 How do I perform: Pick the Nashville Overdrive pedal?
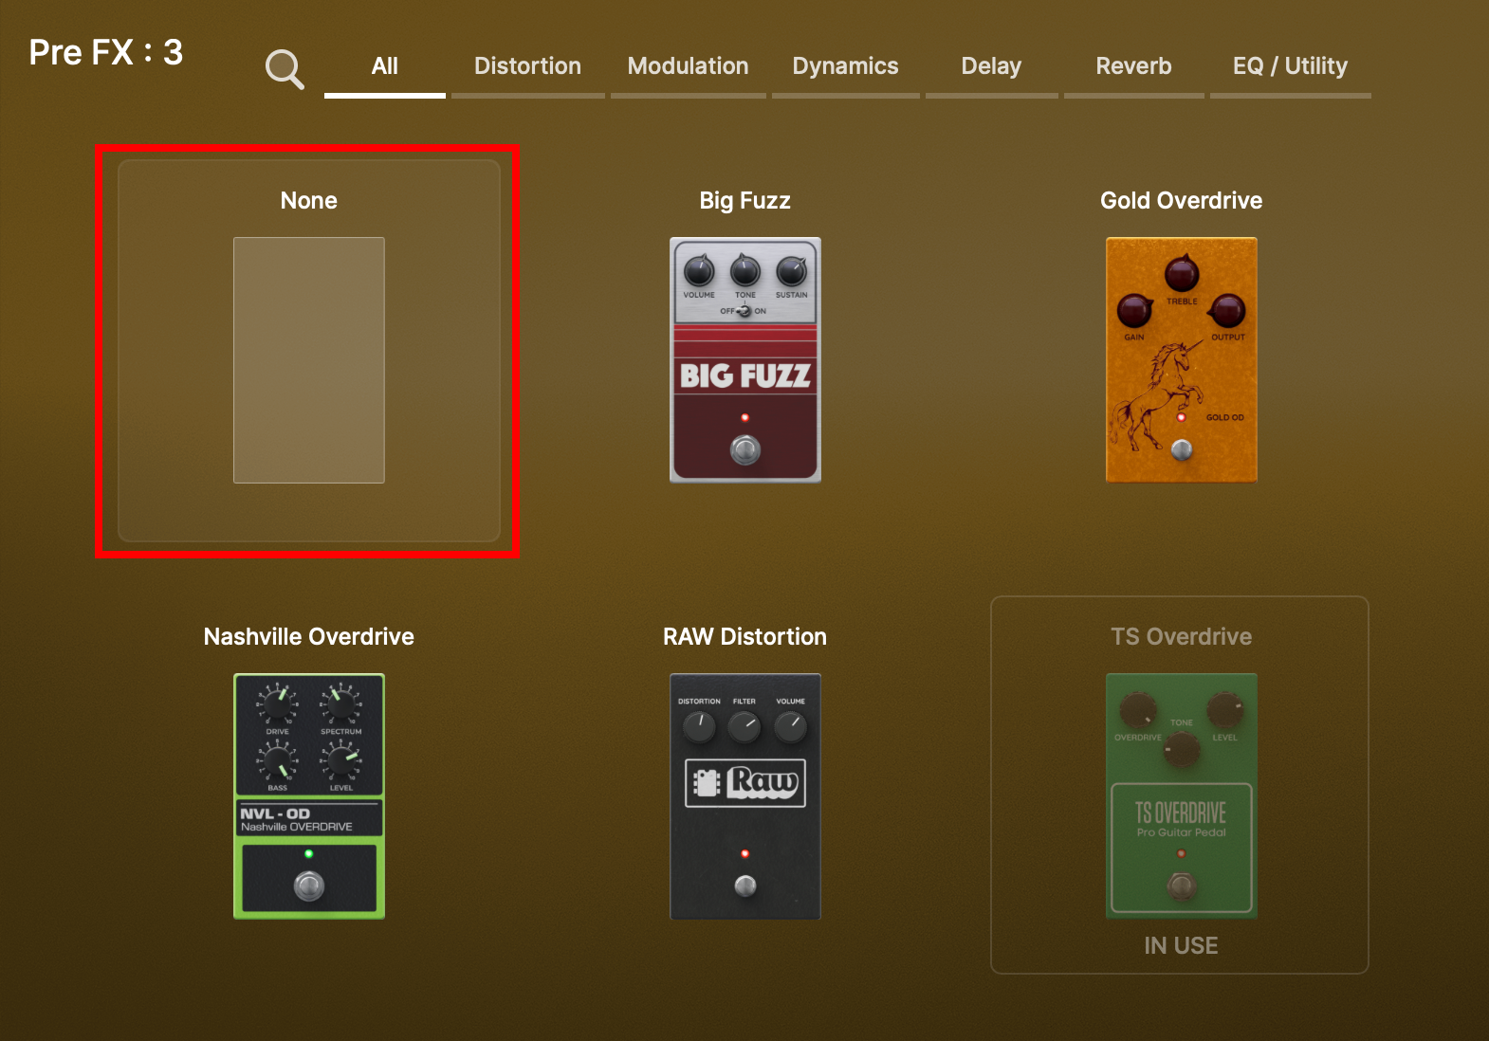[308, 795]
